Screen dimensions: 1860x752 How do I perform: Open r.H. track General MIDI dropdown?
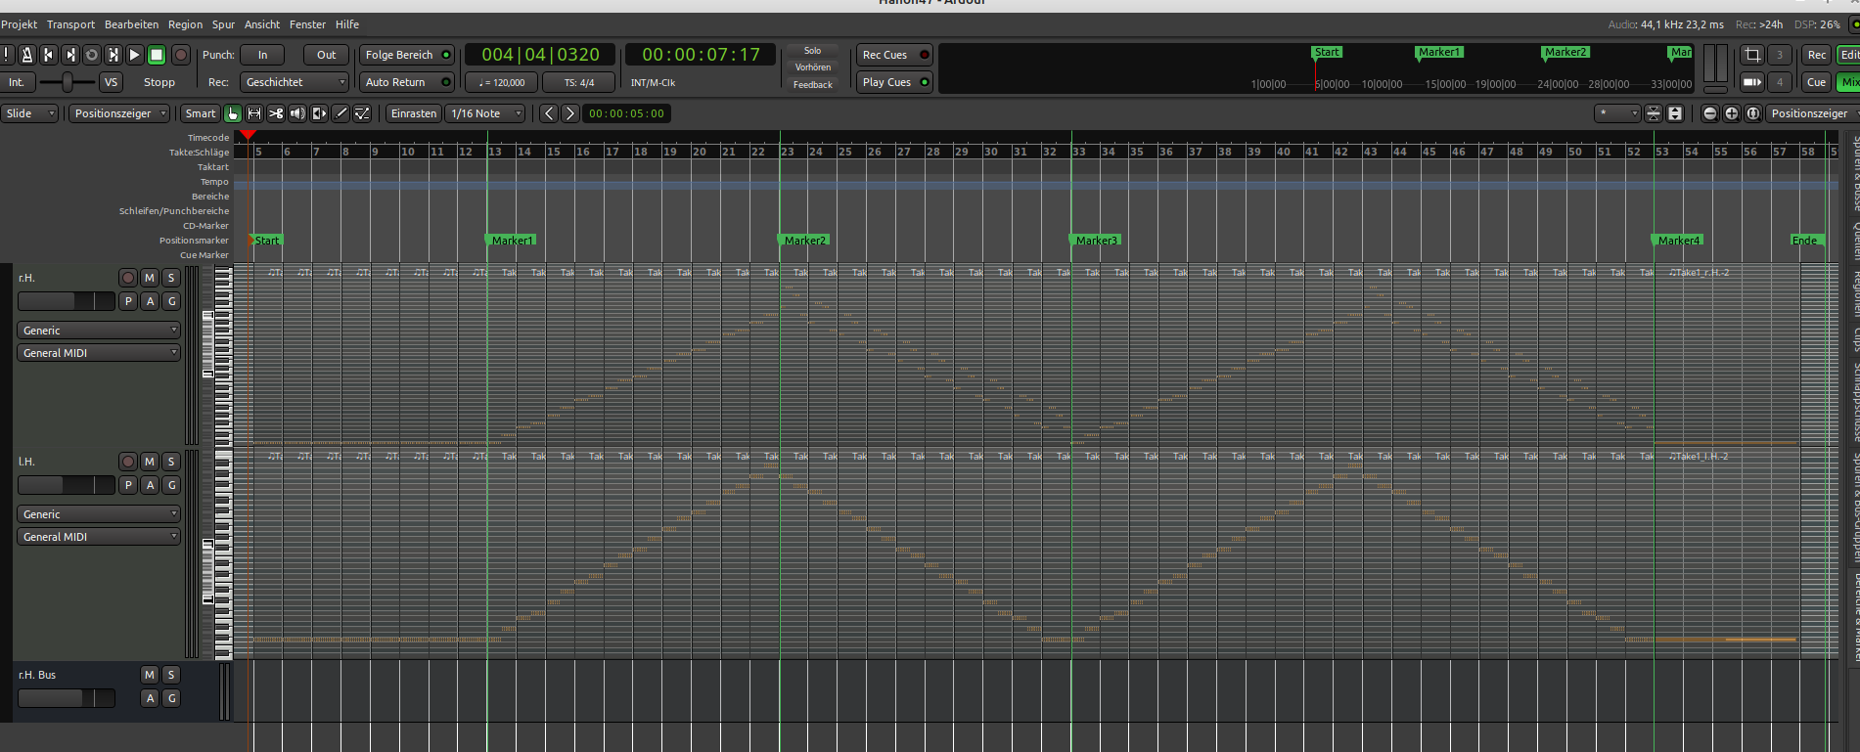coord(99,353)
